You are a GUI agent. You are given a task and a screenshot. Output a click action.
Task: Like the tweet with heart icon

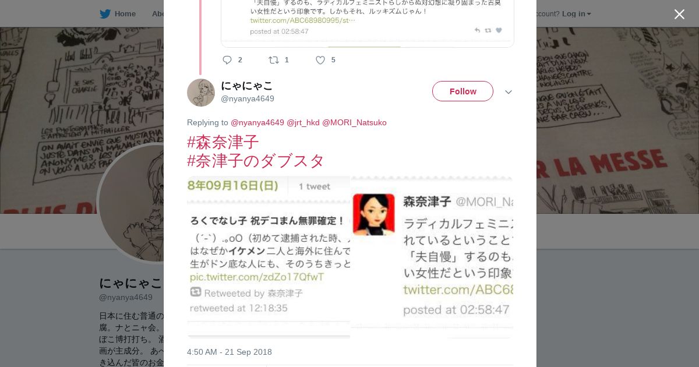click(320, 60)
